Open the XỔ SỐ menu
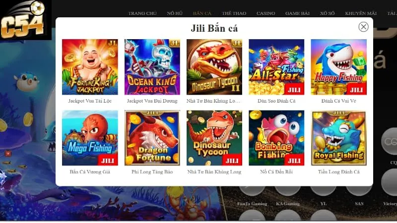The width and height of the screenshot is (397, 223). pyautogui.click(x=328, y=13)
